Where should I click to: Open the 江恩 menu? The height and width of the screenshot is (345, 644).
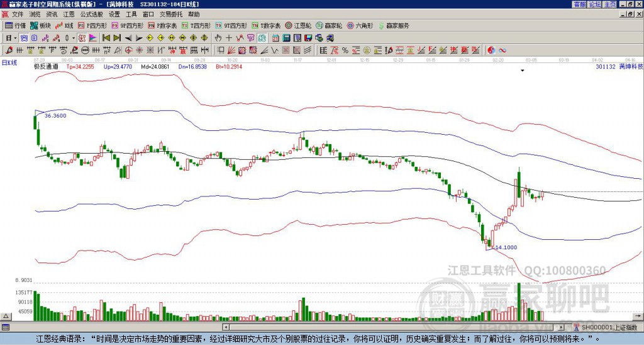click(69, 14)
